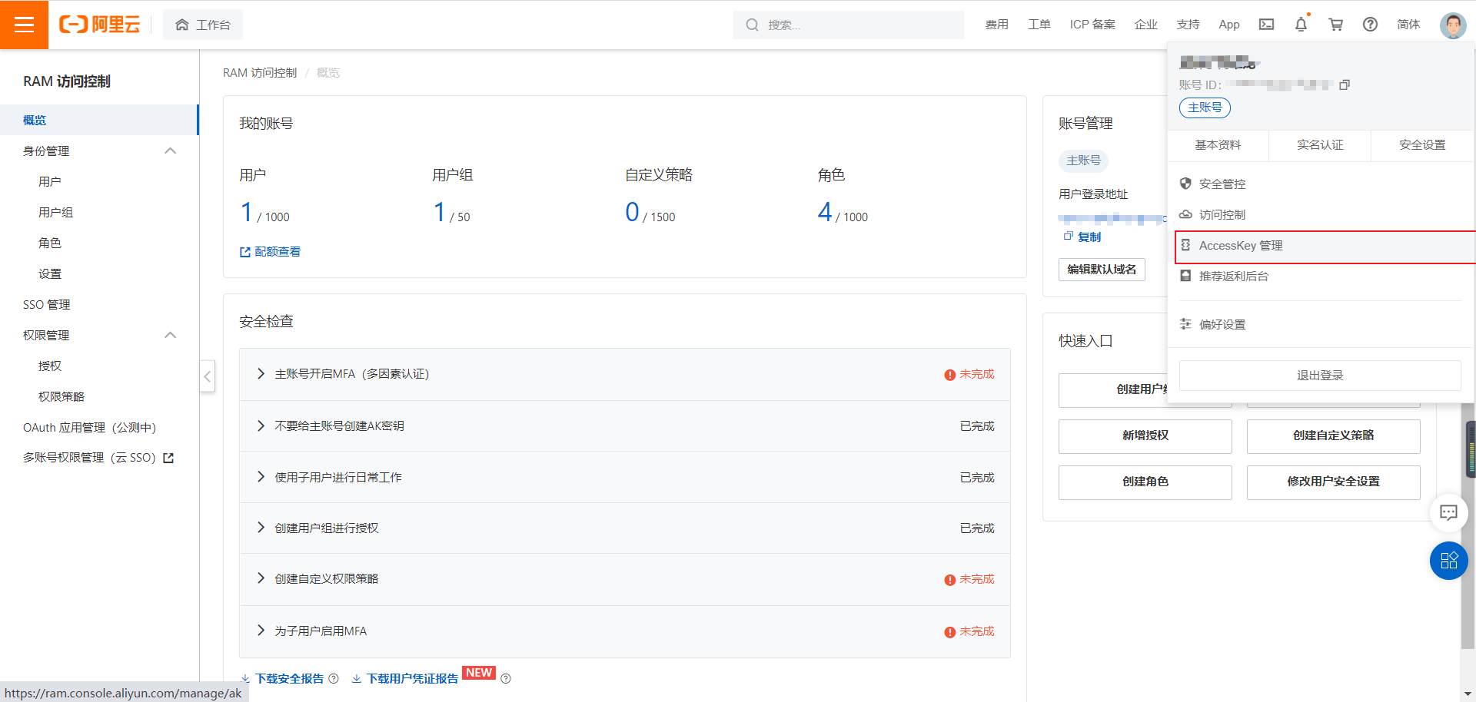Expand 使用子用户进行日常工作 row

tap(261, 477)
